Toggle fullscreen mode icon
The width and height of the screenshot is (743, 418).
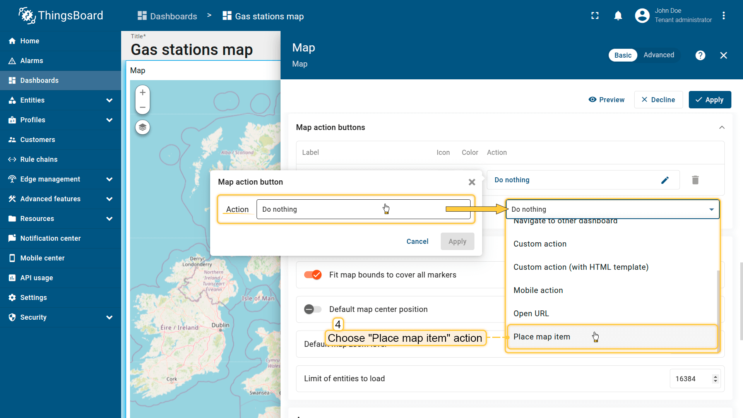595,16
